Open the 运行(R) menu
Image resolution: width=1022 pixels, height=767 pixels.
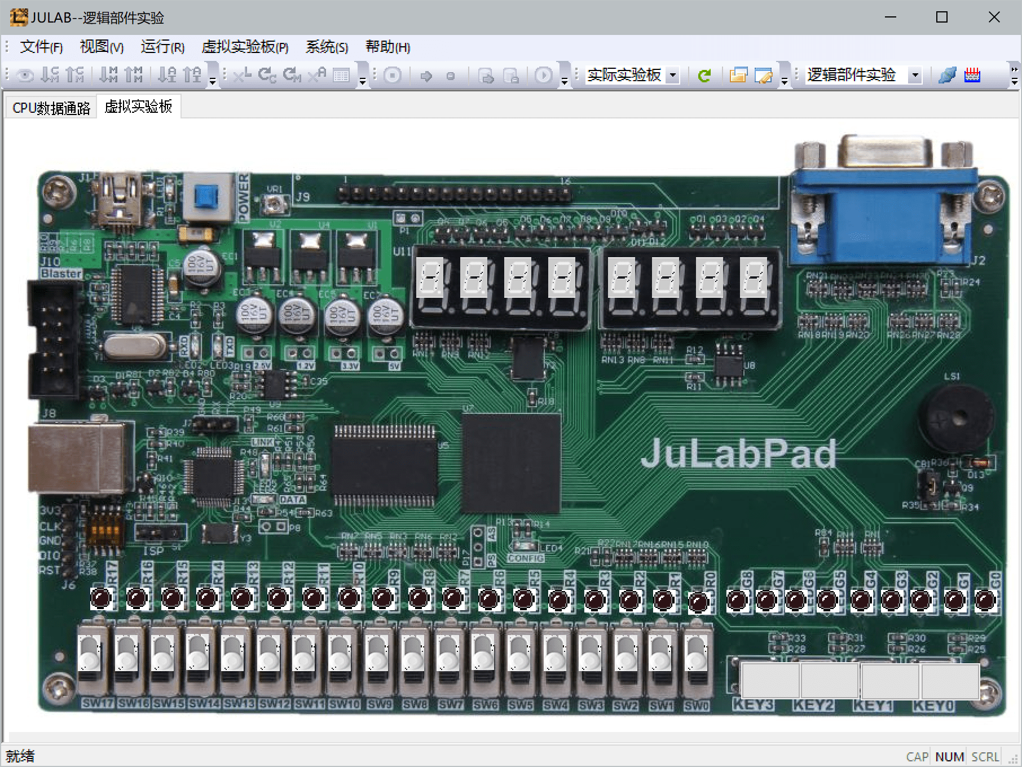click(162, 47)
